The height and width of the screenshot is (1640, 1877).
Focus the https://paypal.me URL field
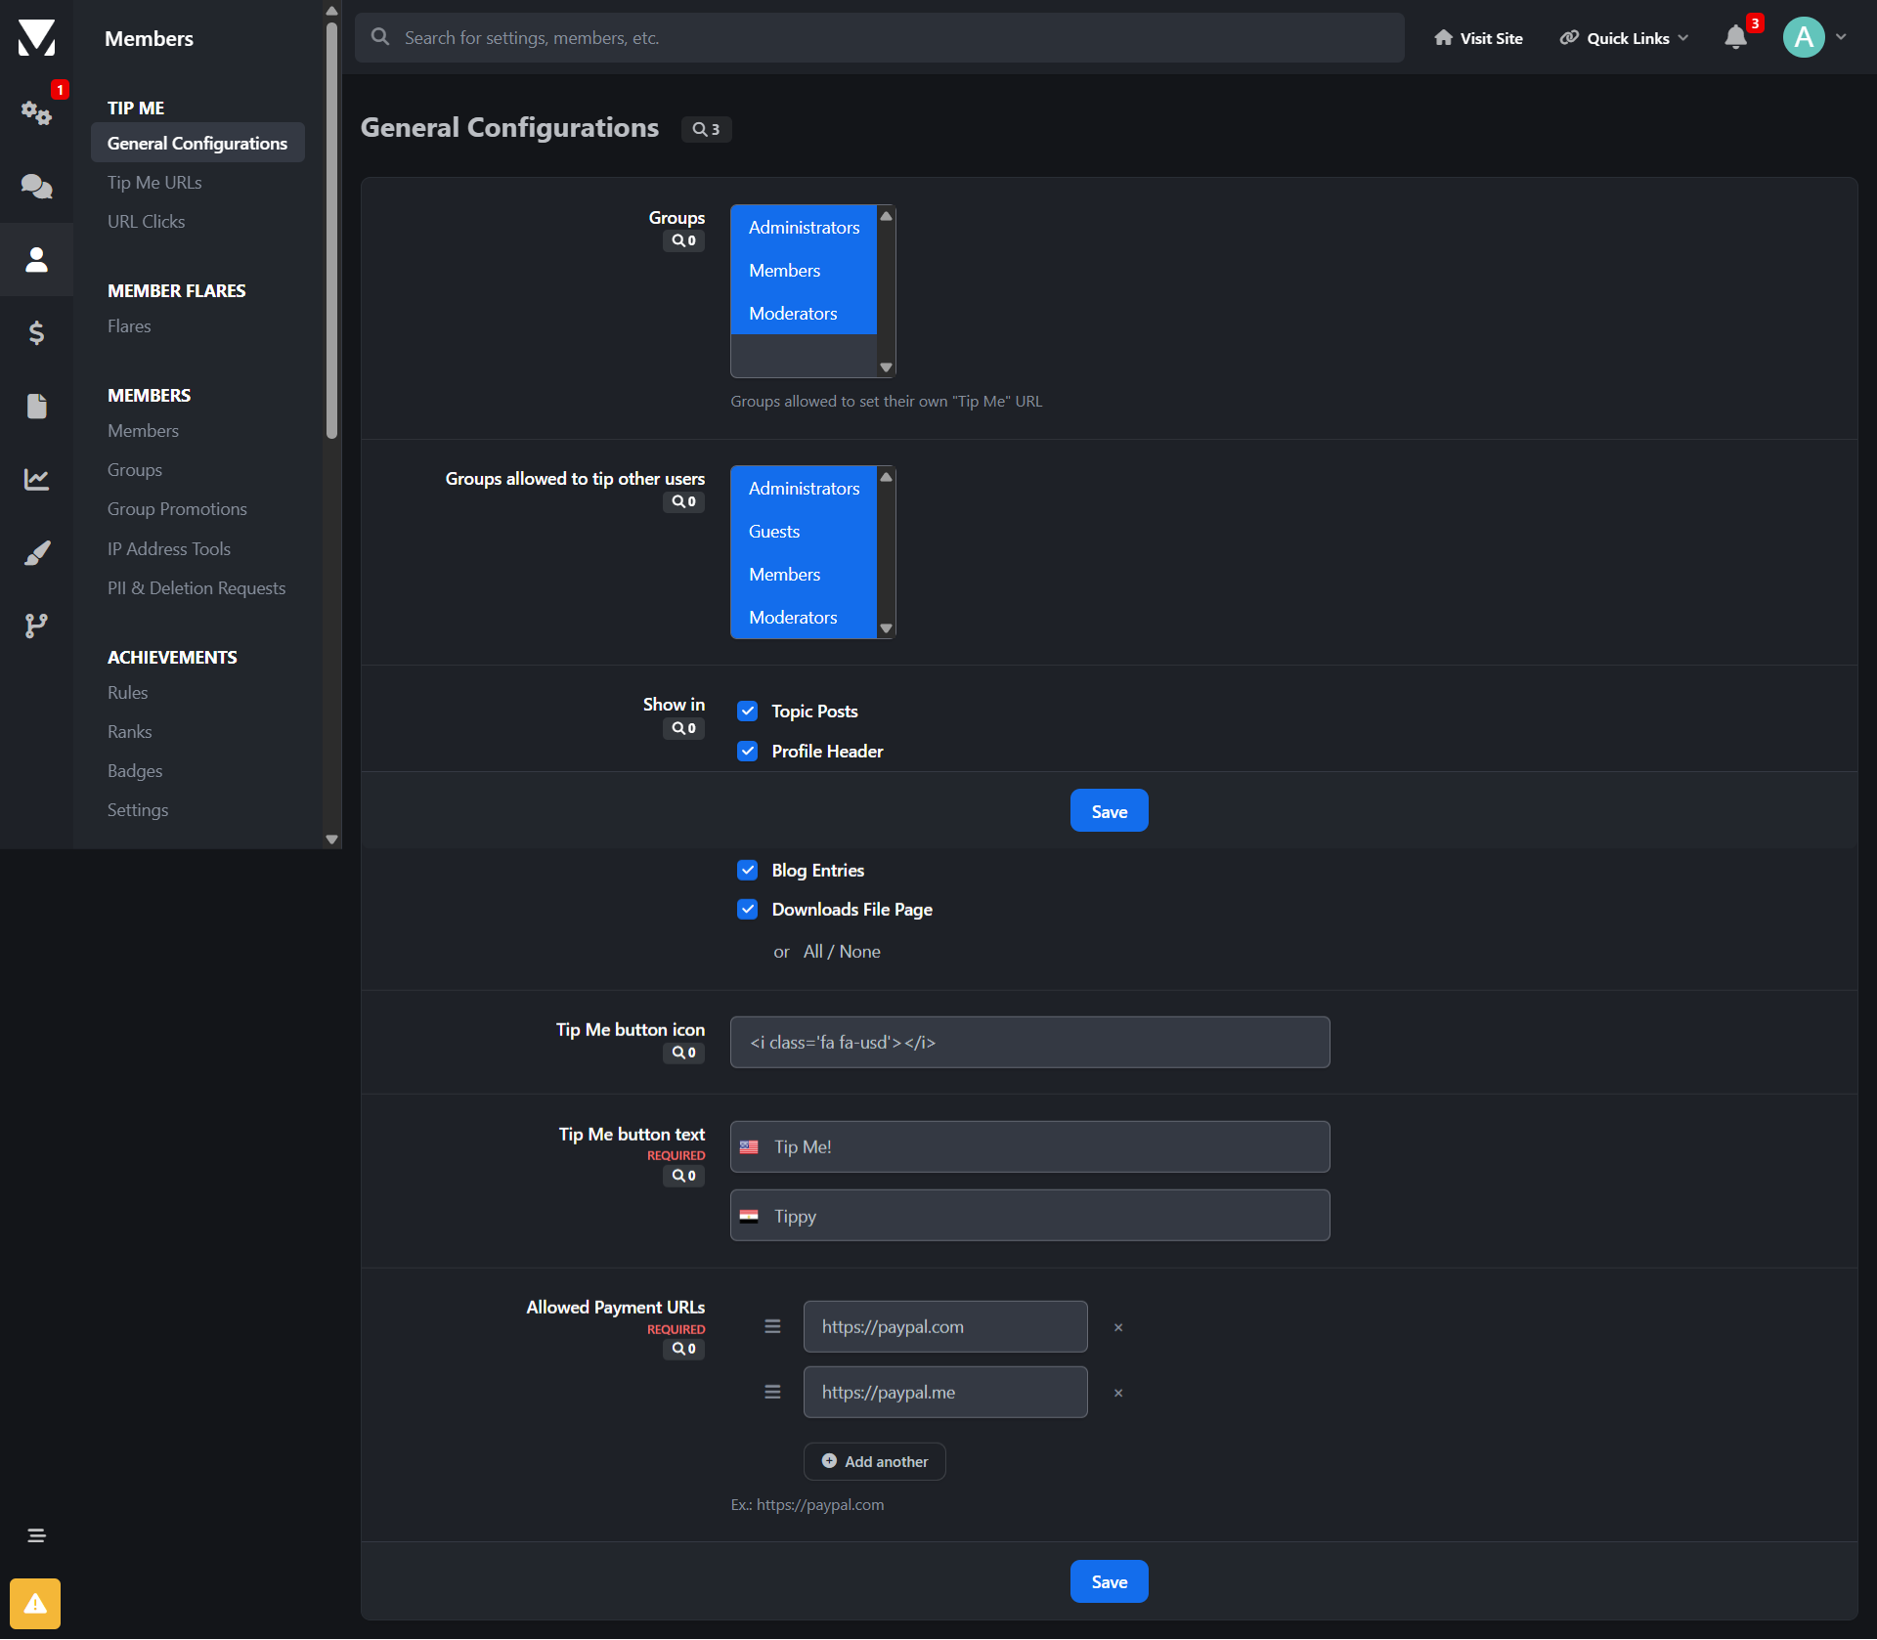(x=945, y=1392)
